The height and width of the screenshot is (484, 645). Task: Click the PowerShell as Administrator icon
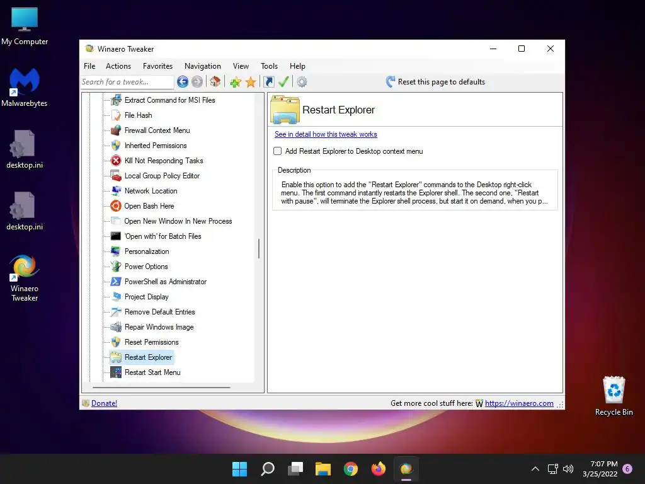(x=117, y=282)
